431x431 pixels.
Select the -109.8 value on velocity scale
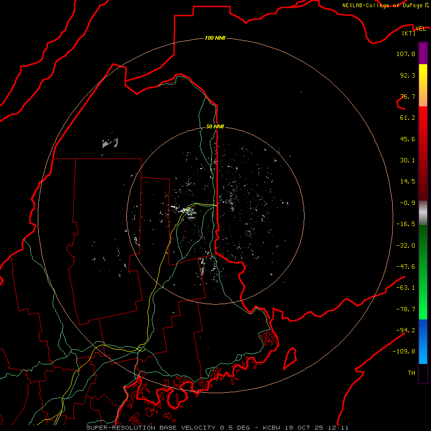[404, 352]
